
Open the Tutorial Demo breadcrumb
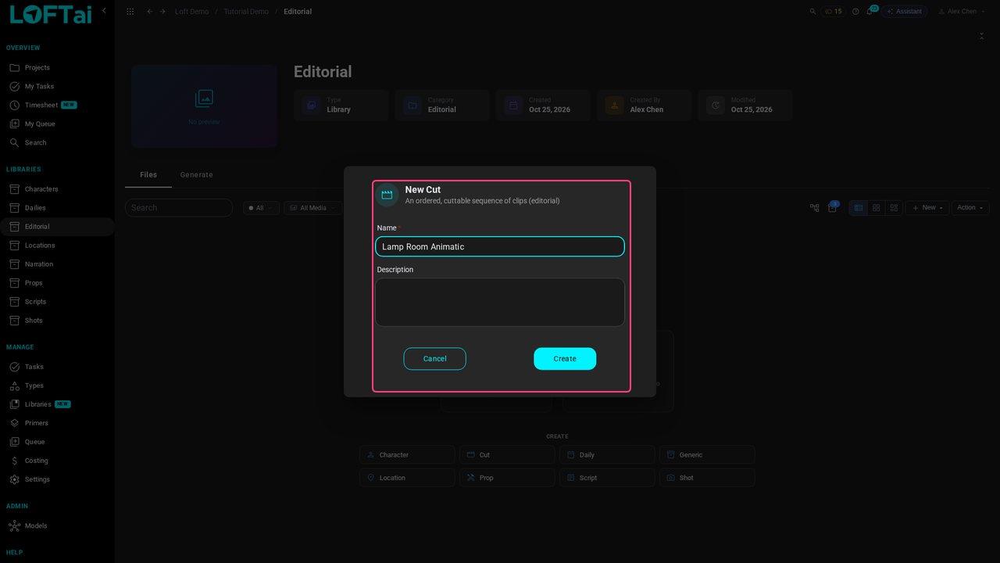click(x=246, y=12)
